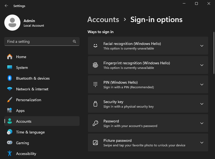Click the Time & language globe icon

[x=10, y=132]
